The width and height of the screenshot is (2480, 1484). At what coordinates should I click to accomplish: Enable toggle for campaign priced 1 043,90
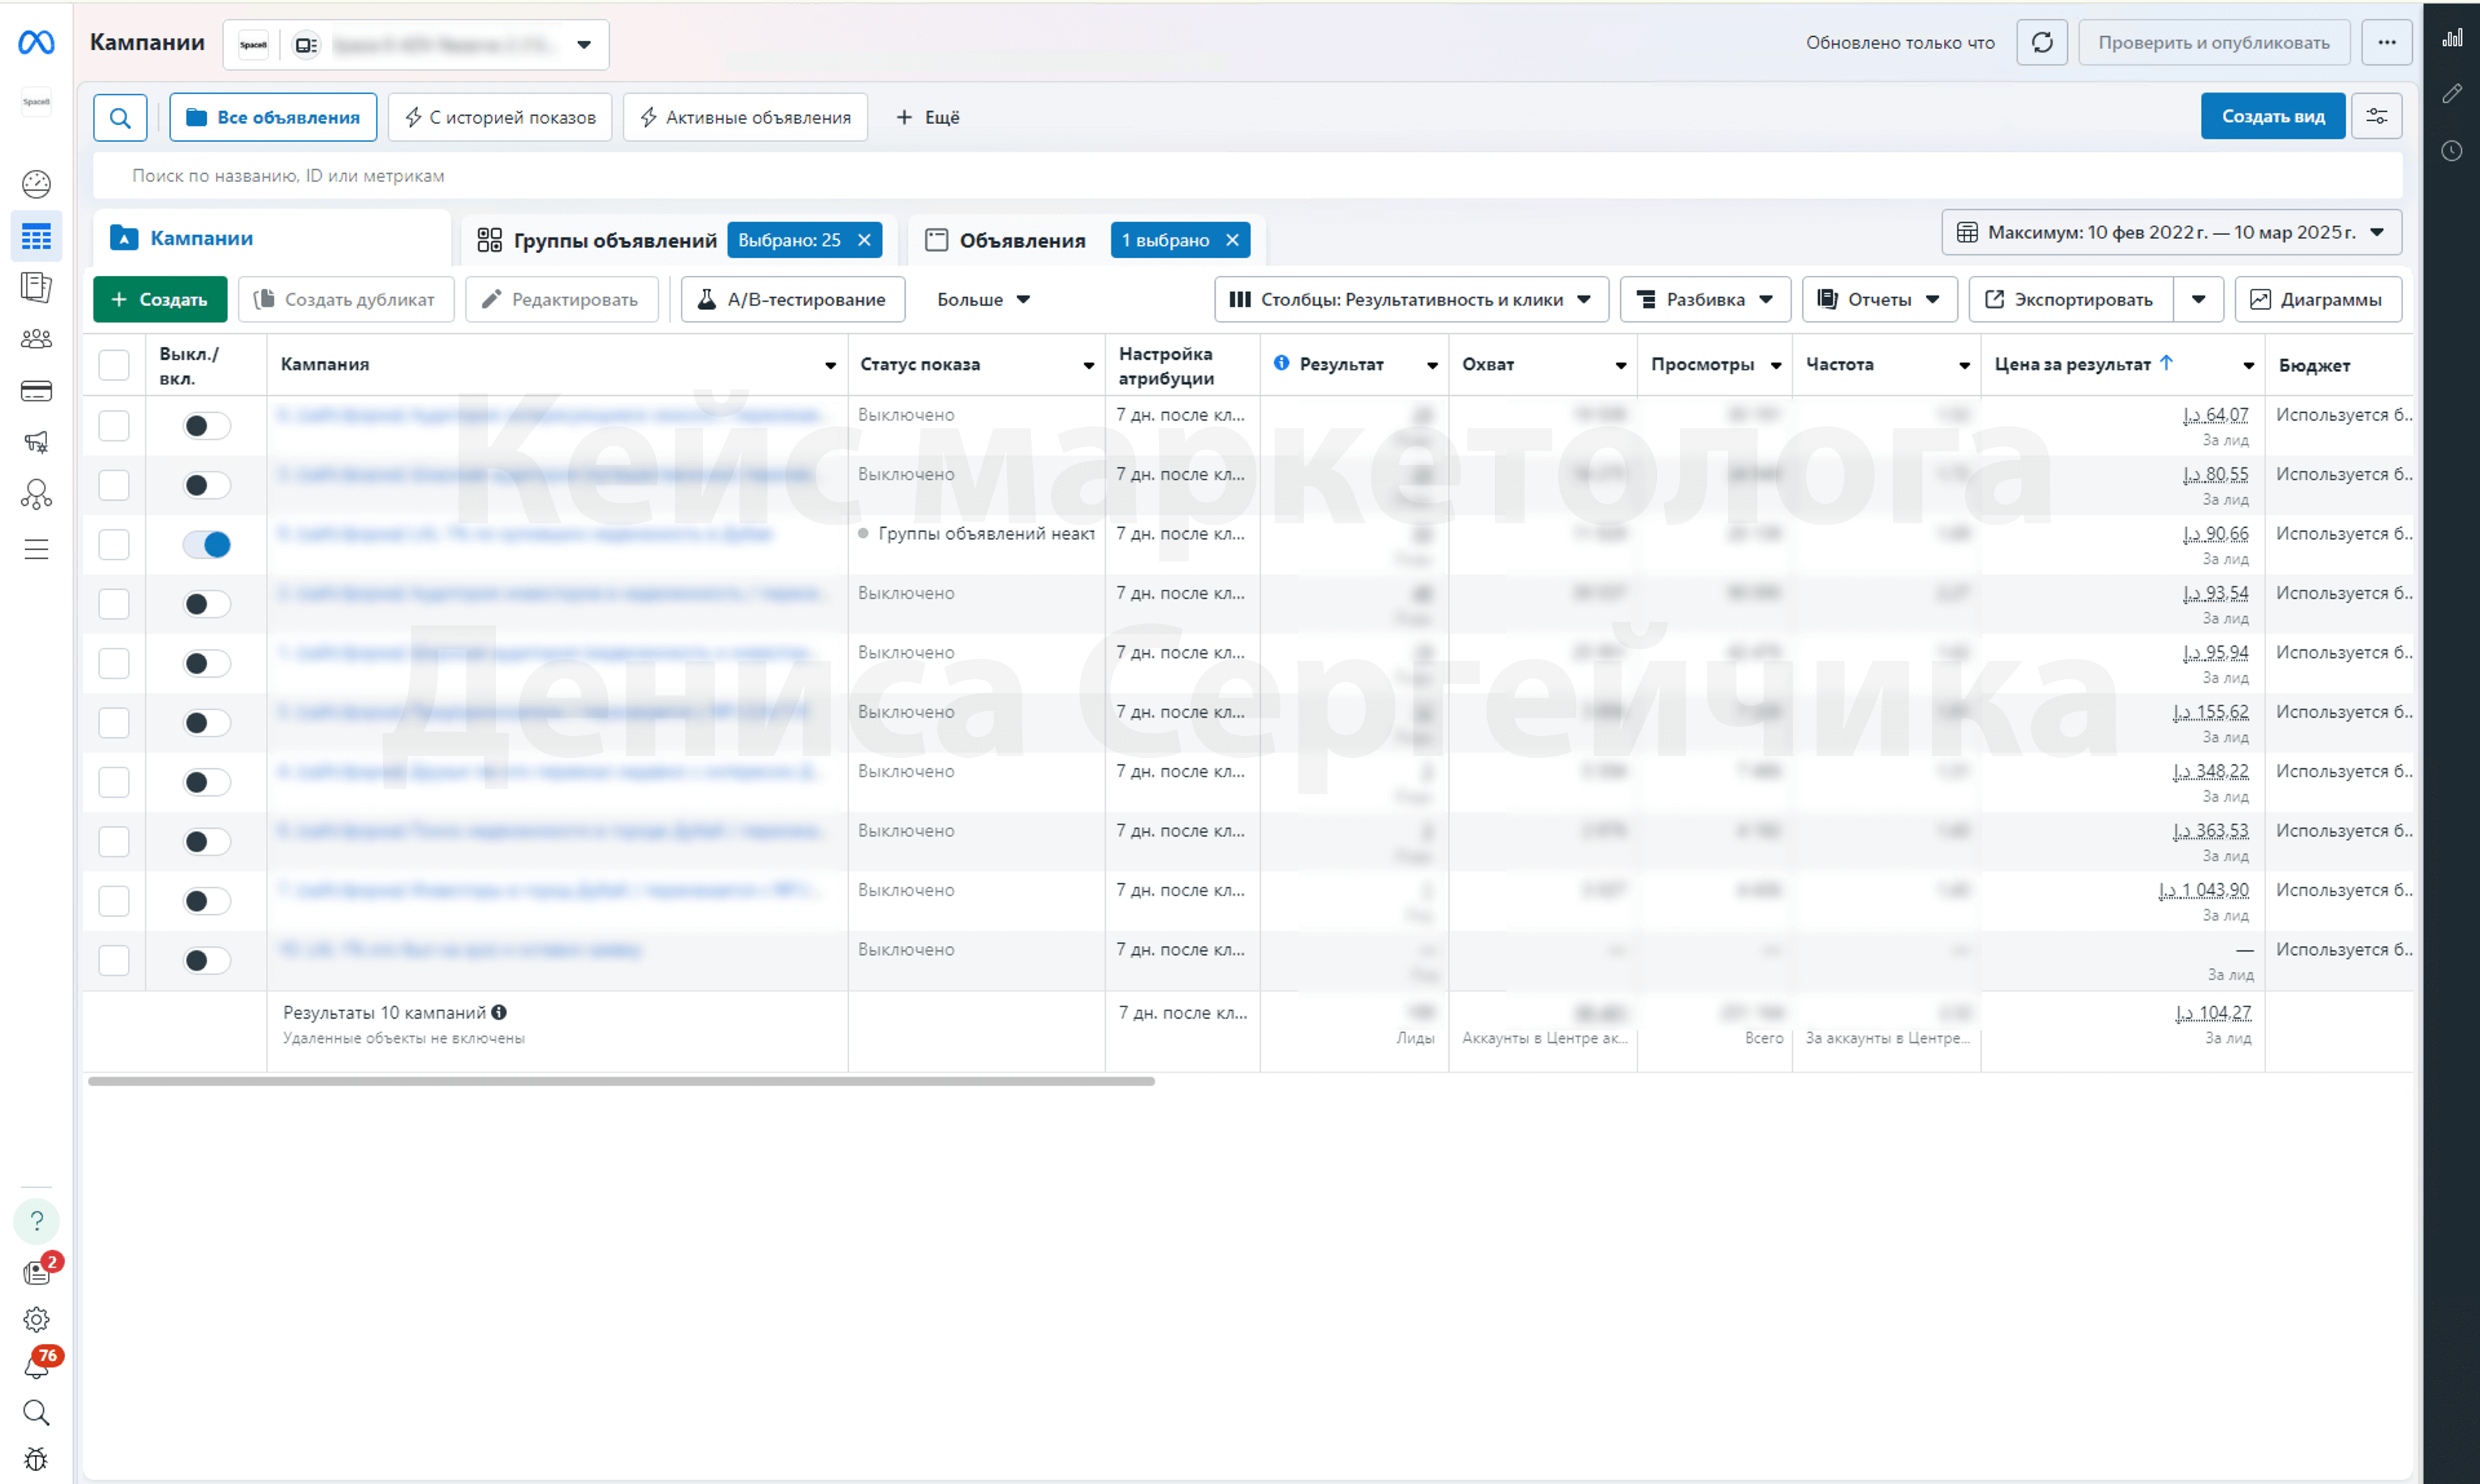207,902
